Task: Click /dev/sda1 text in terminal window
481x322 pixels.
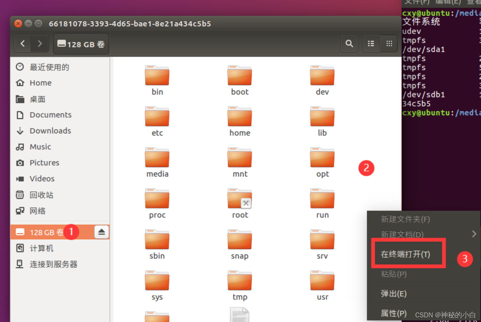Action: [x=423, y=49]
